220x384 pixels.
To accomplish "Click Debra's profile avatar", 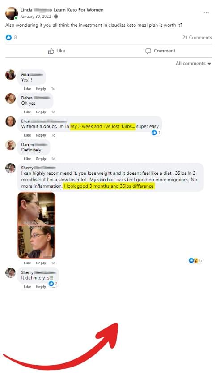I will [11, 98].
